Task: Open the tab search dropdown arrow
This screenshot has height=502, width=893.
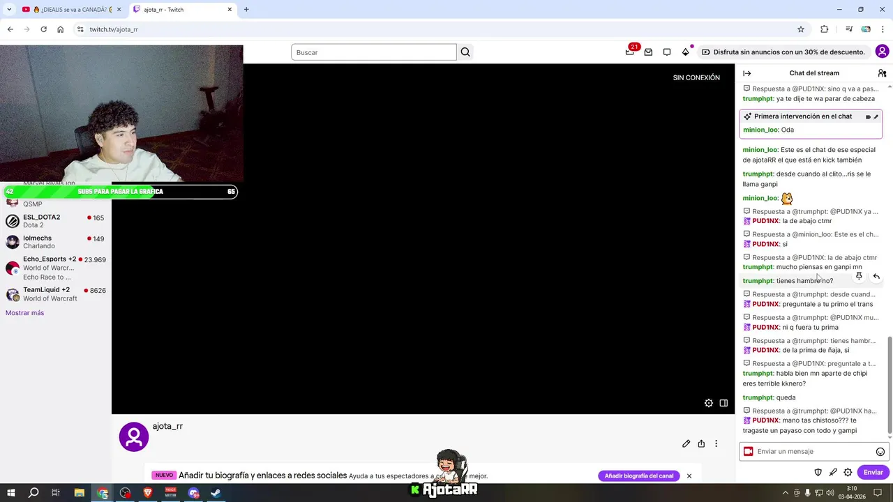Action: tap(9, 10)
